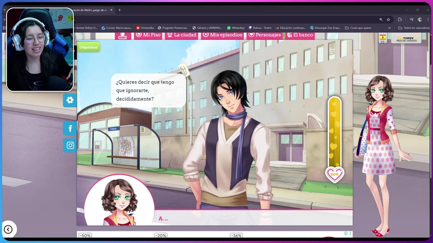The height and width of the screenshot is (243, 433).
Task: Open the ad options three-dot icon
Action: pos(350,234)
